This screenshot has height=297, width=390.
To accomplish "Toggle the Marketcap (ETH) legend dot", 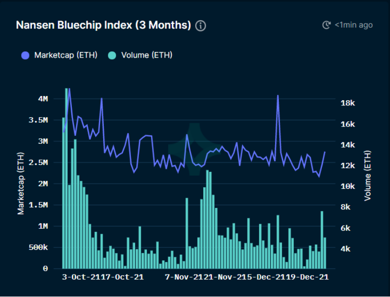I will 25,55.
